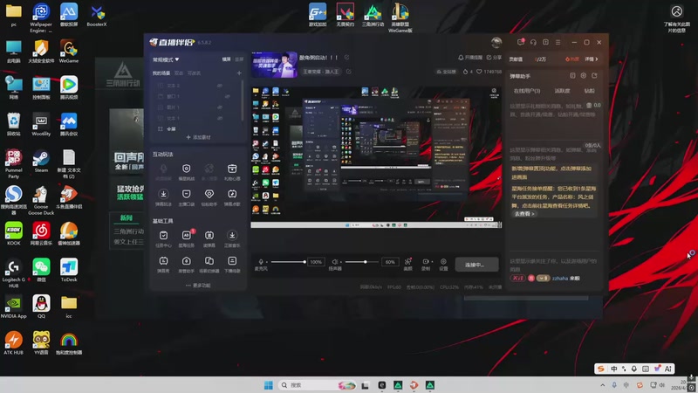Expand 更多功能 more functions
This screenshot has width=698, height=393.
198,286
